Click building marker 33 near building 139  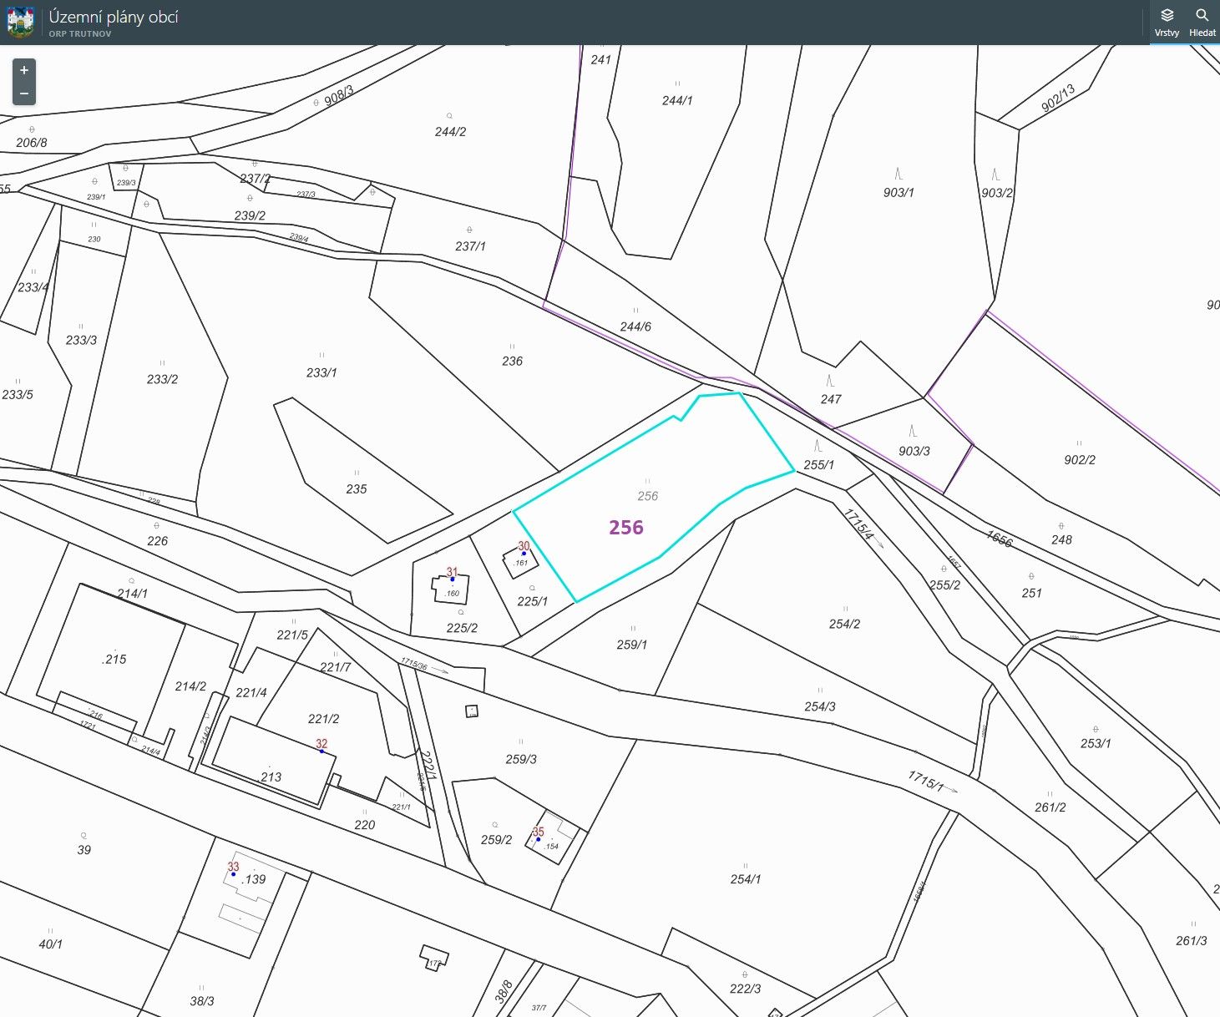tap(233, 874)
